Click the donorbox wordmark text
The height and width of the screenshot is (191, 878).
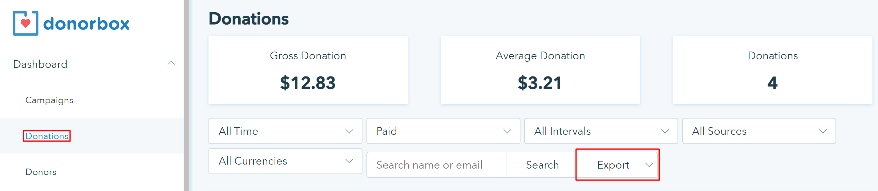(86, 24)
